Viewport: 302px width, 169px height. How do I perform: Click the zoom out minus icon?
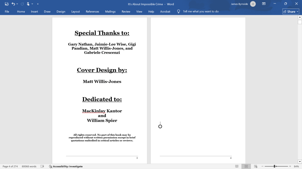(262, 166)
